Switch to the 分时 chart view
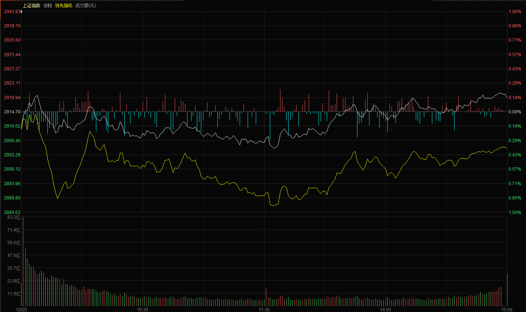Screen dimensions: 526x312 click(47, 5)
